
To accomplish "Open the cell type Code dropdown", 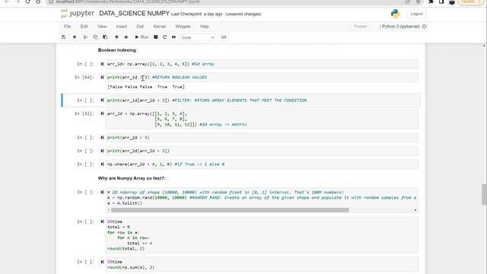I will pyautogui.click(x=198, y=37).
